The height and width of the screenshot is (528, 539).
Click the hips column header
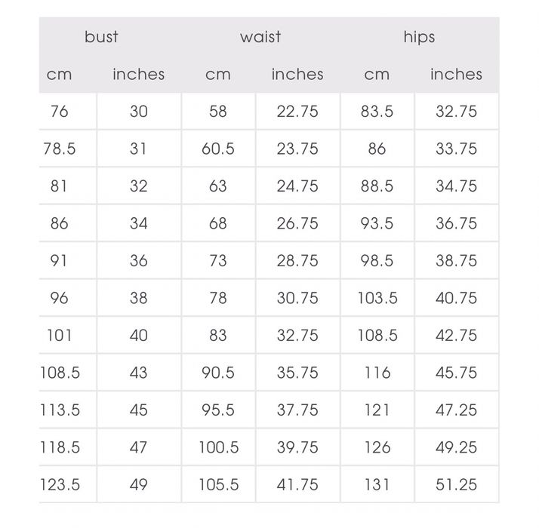point(418,37)
